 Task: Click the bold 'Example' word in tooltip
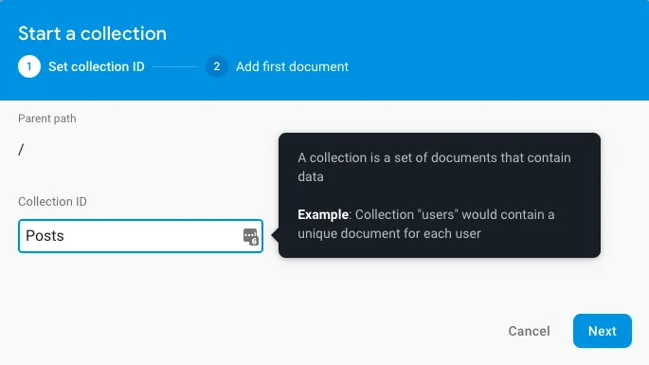(323, 214)
